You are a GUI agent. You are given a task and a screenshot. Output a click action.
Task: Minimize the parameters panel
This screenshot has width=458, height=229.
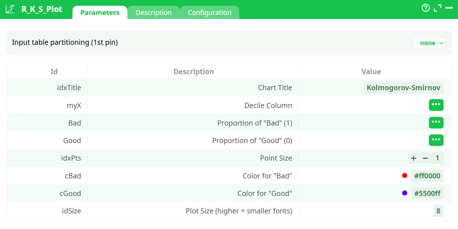[449, 8]
